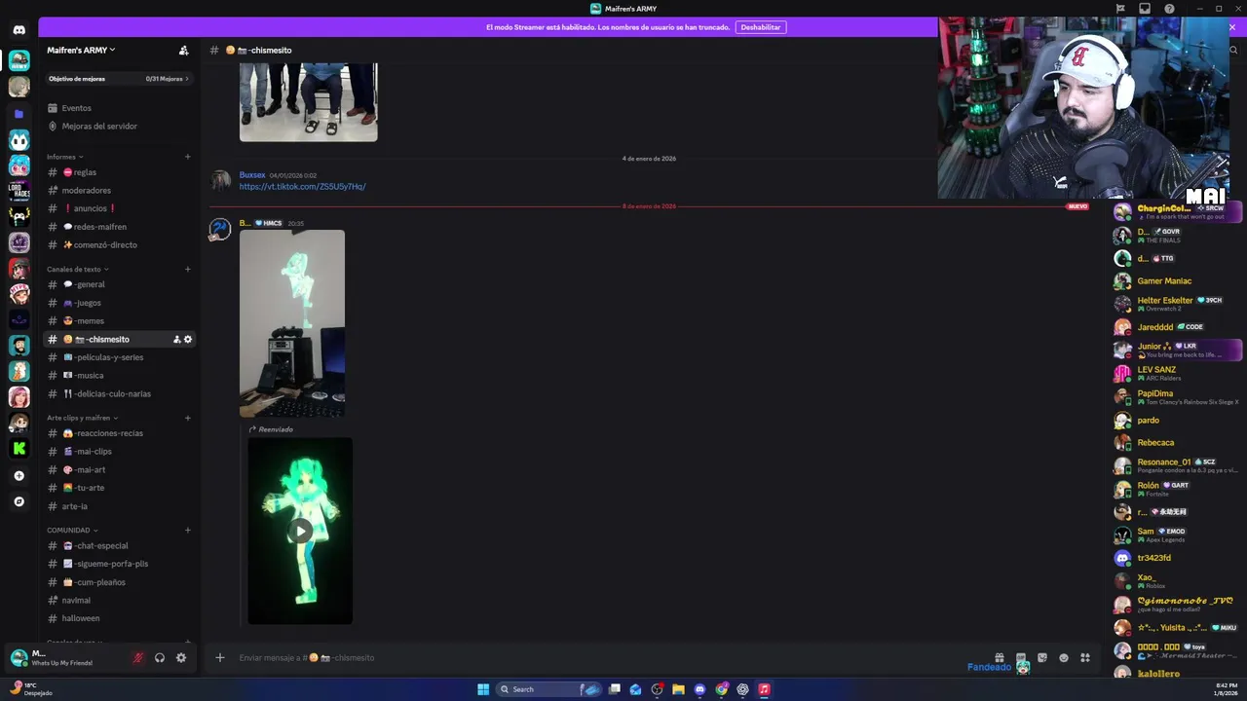1247x701 pixels.
Task: Open the help icon in title bar
Action: [1169, 9]
